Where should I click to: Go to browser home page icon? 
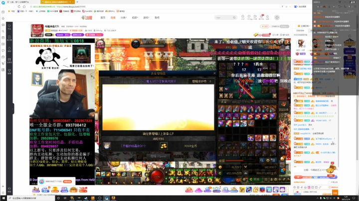(24, 6)
